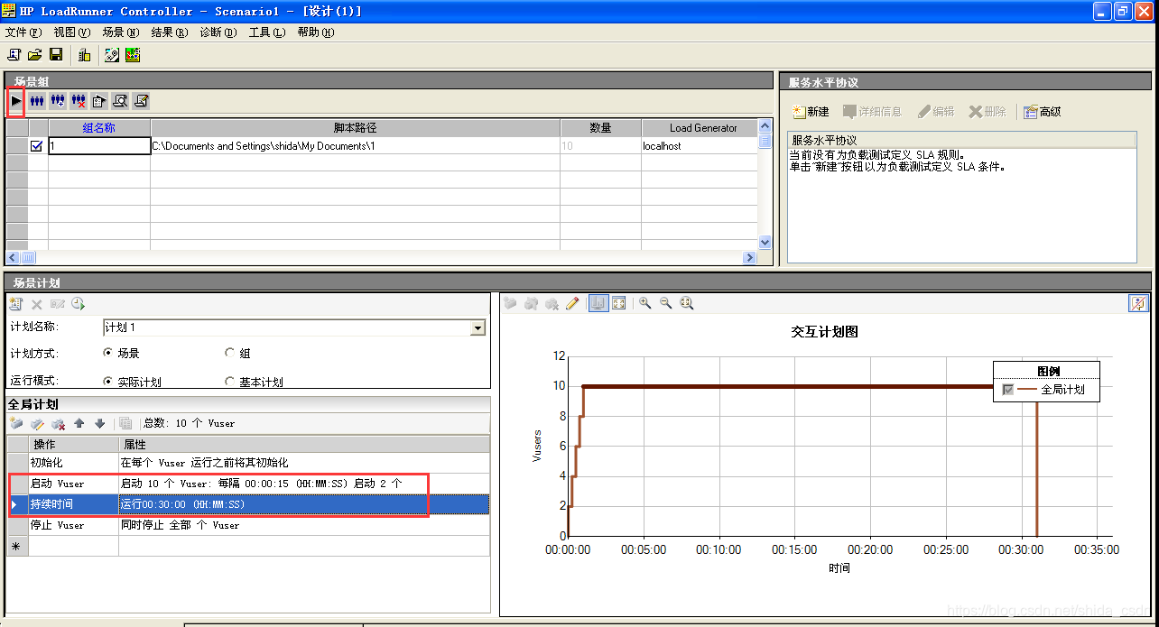1159x627 pixels.
Task: Sort by the 组名称 column header
Action: [x=99, y=128]
